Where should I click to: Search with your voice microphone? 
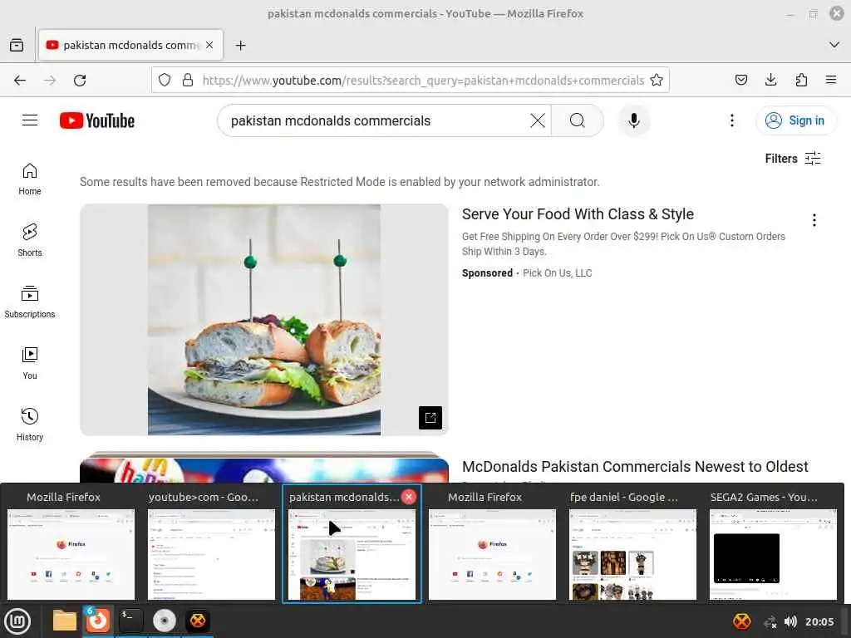[633, 120]
